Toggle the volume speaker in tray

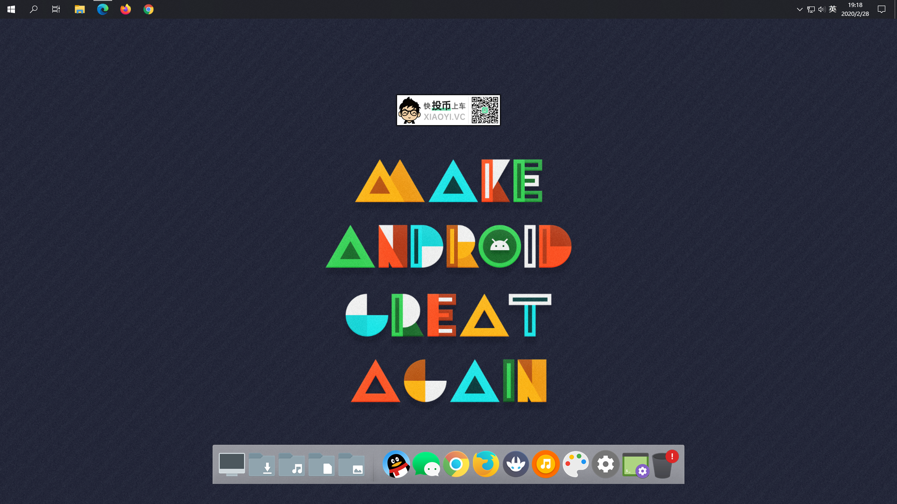point(822,9)
